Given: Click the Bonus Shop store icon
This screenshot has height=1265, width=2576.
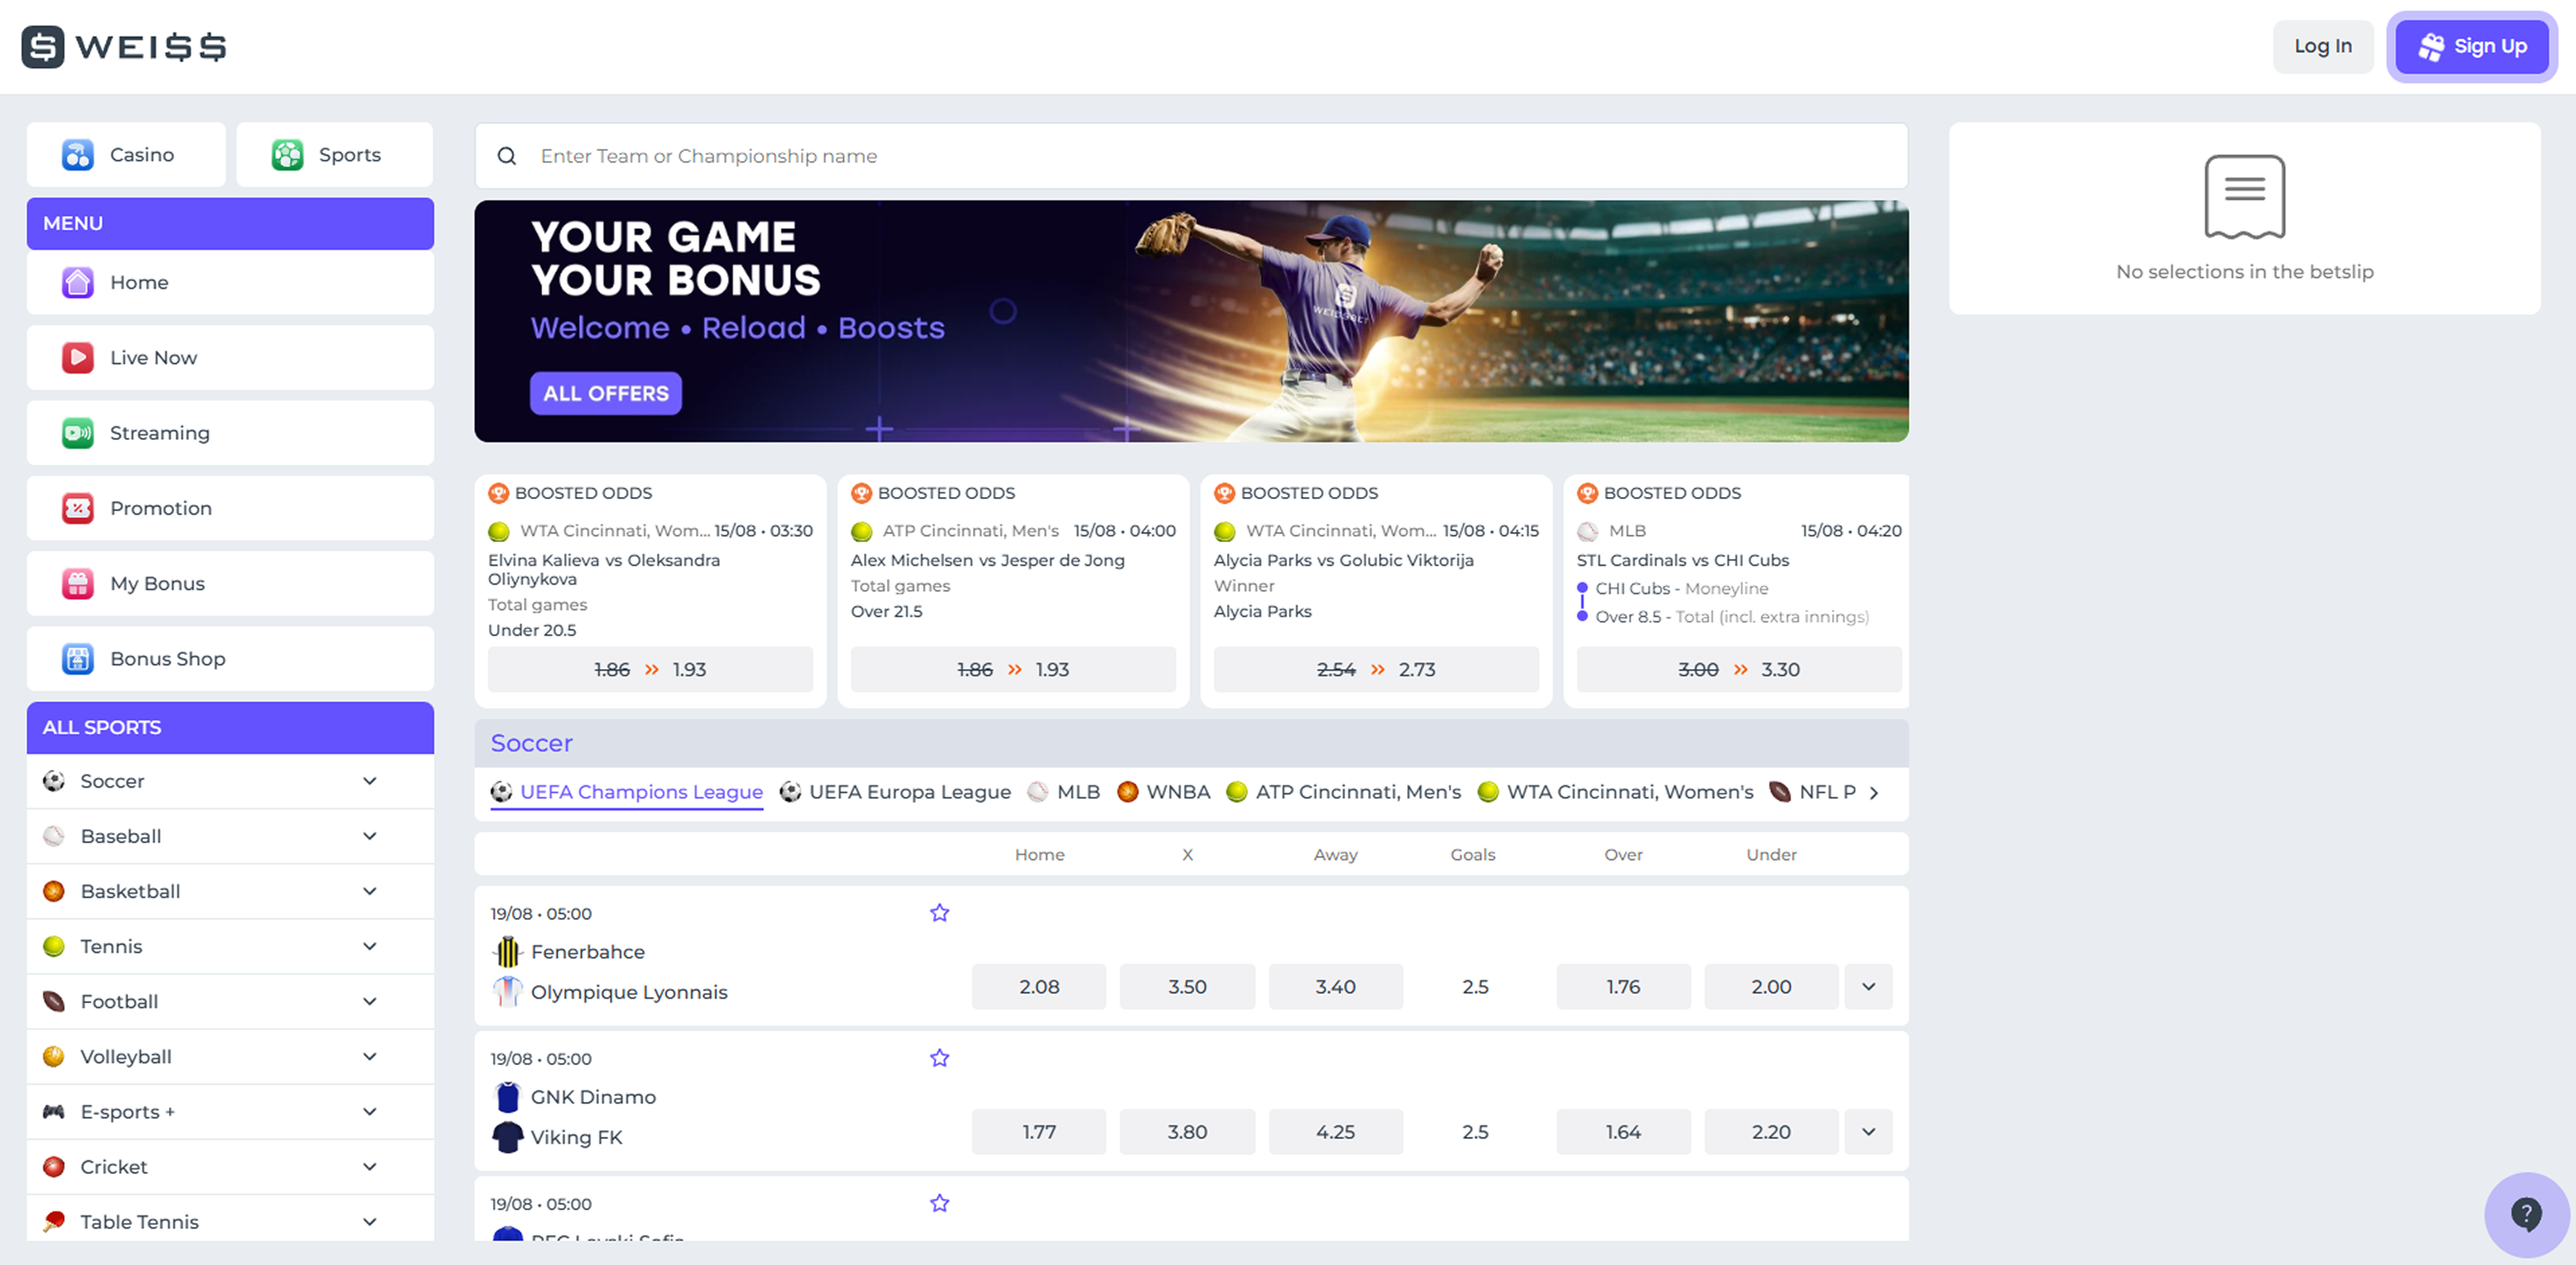Looking at the screenshot, I should pyautogui.click(x=77, y=659).
